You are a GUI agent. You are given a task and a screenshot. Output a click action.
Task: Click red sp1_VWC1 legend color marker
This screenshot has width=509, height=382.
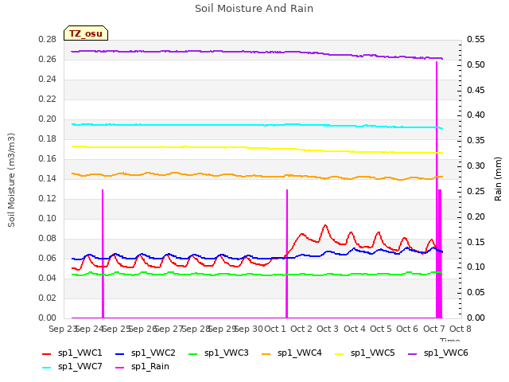[47, 354]
